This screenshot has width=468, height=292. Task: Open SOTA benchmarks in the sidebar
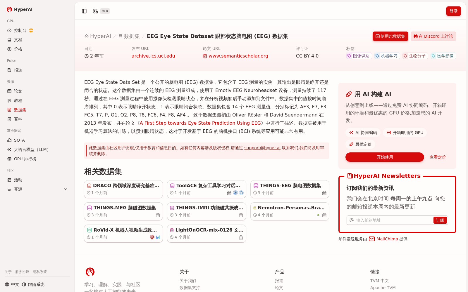click(x=37, y=140)
